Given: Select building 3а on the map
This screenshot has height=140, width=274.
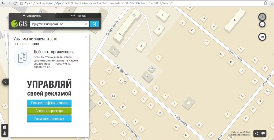Looking at the screenshot, I should pos(147,76).
